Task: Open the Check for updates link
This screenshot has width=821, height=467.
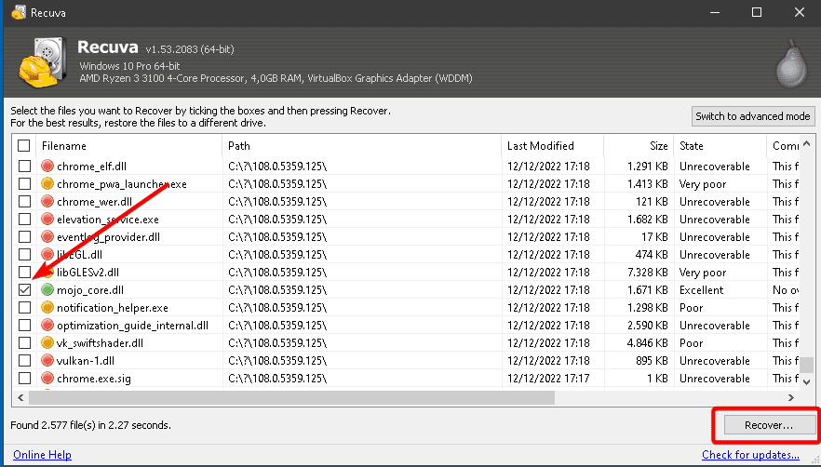Action: pos(751,455)
